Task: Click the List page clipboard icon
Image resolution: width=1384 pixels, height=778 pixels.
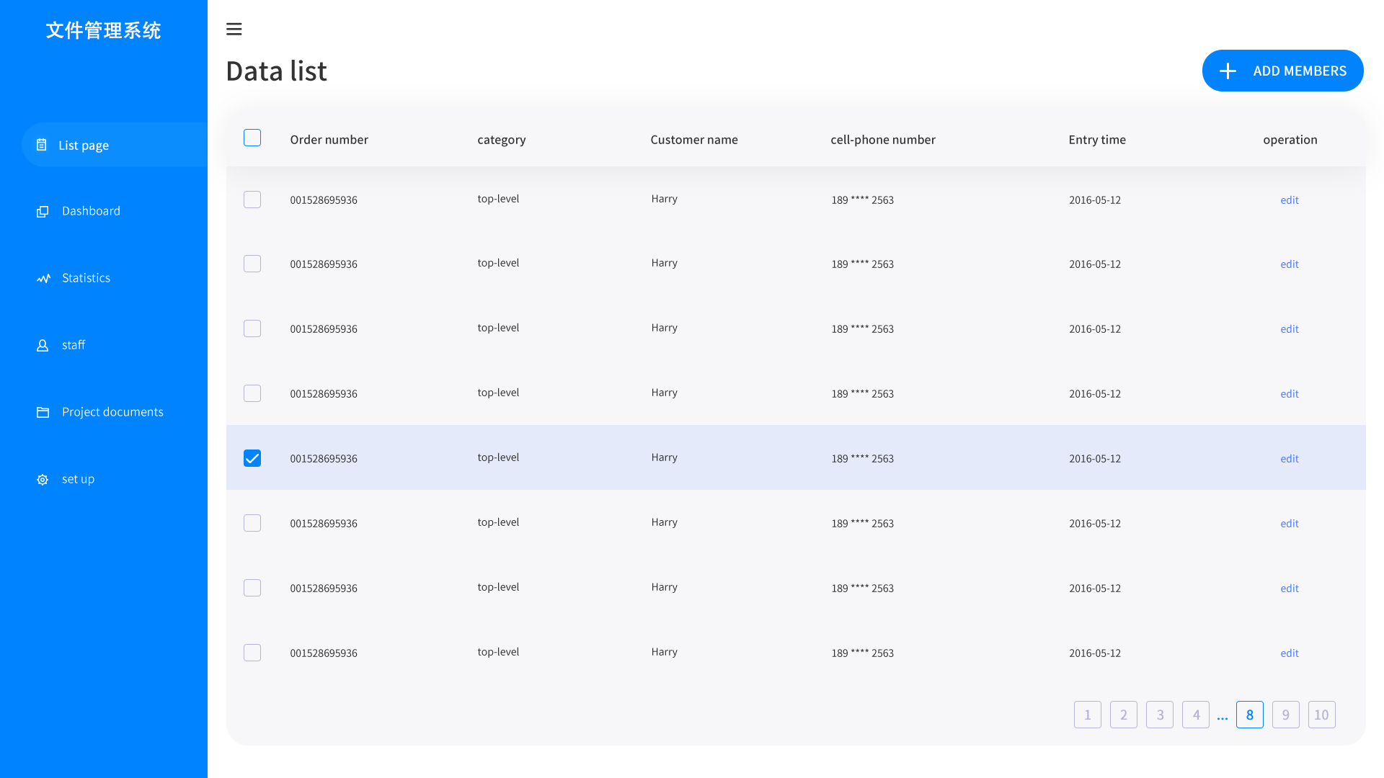Action: 42,145
